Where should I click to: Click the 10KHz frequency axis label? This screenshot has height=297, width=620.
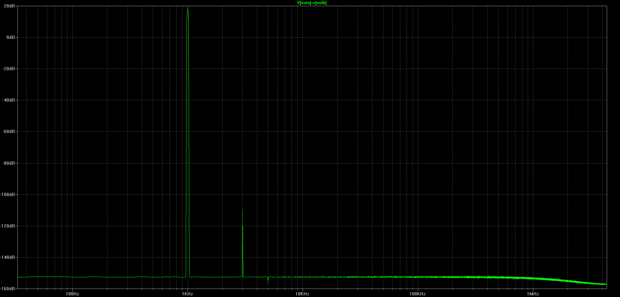pyautogui.click(x=302, y=294)
